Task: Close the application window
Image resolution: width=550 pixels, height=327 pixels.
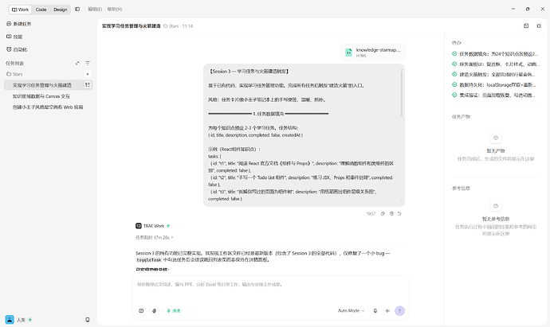Action: tap(542, 9)
